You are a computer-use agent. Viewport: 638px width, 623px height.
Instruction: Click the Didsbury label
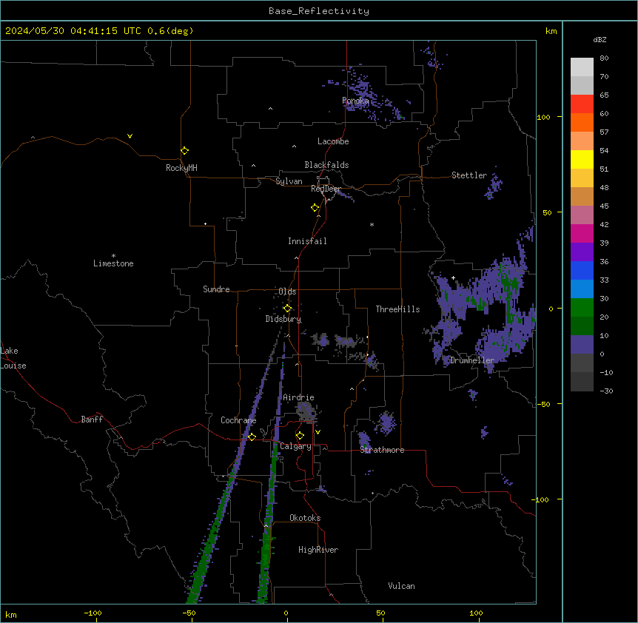pyautogui.click(x=283, y=319)
